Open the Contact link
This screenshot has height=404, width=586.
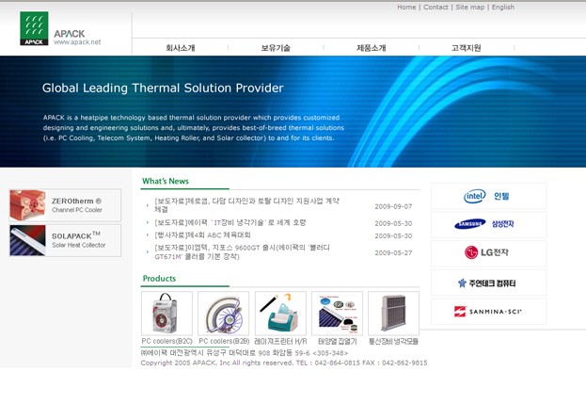[x=436, y=8]
